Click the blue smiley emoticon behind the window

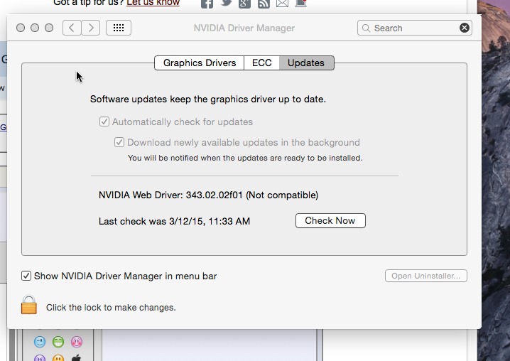[x=40, y=342]
